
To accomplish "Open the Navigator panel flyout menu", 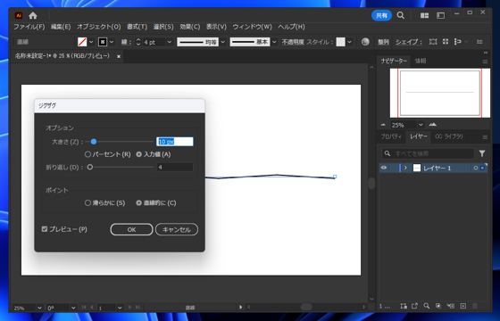I will 485,62.
